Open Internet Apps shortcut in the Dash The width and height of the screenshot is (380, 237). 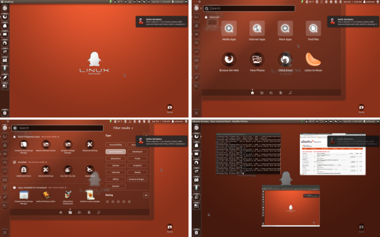point(257,28)
